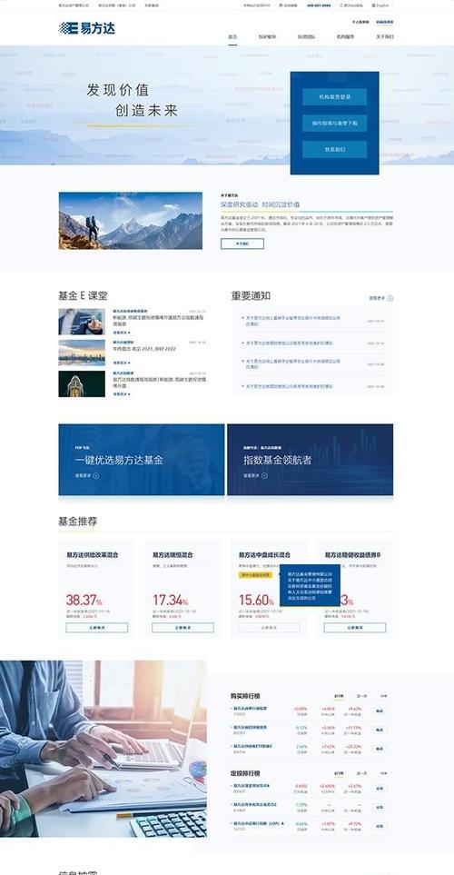
Task: Open the 投资团队 navigation tab
Action: tap(306, 37)
